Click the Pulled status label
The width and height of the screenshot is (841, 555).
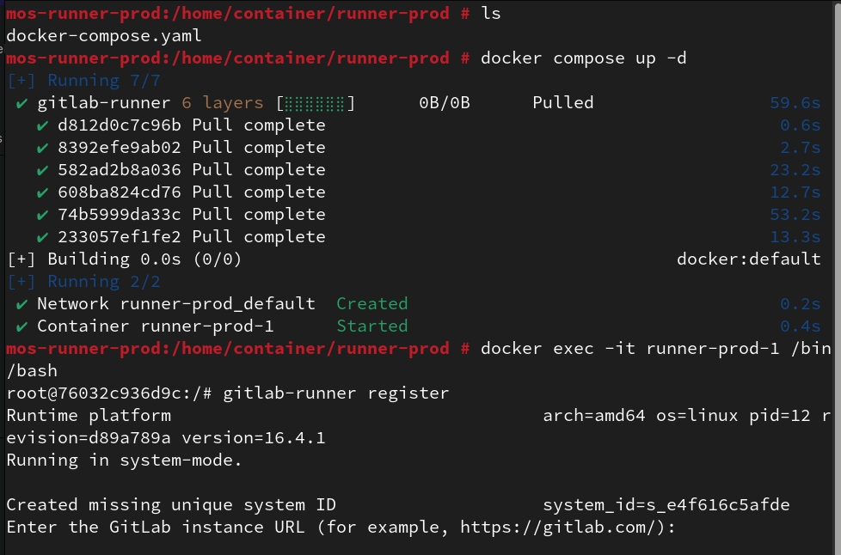(x=563, y=103)
